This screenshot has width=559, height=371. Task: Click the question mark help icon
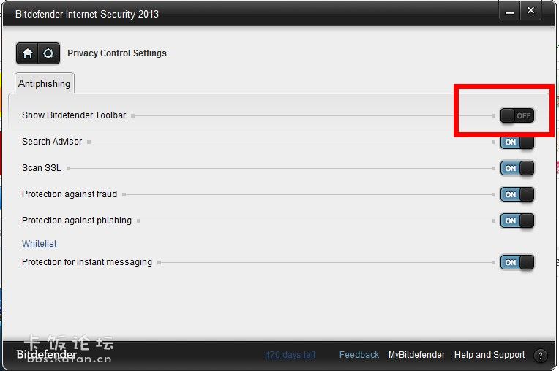pyautogui.click(x=541, y=356)
